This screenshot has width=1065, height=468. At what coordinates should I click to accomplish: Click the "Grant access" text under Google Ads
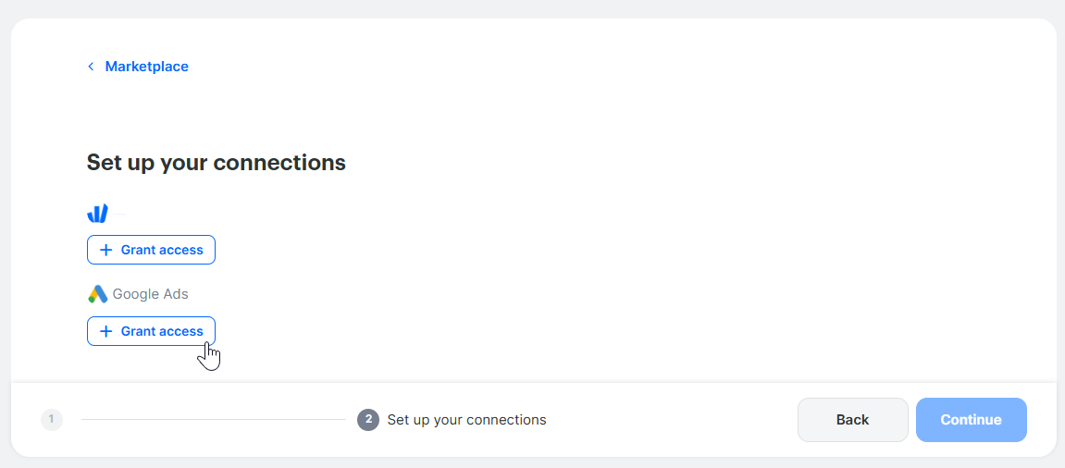162,331
